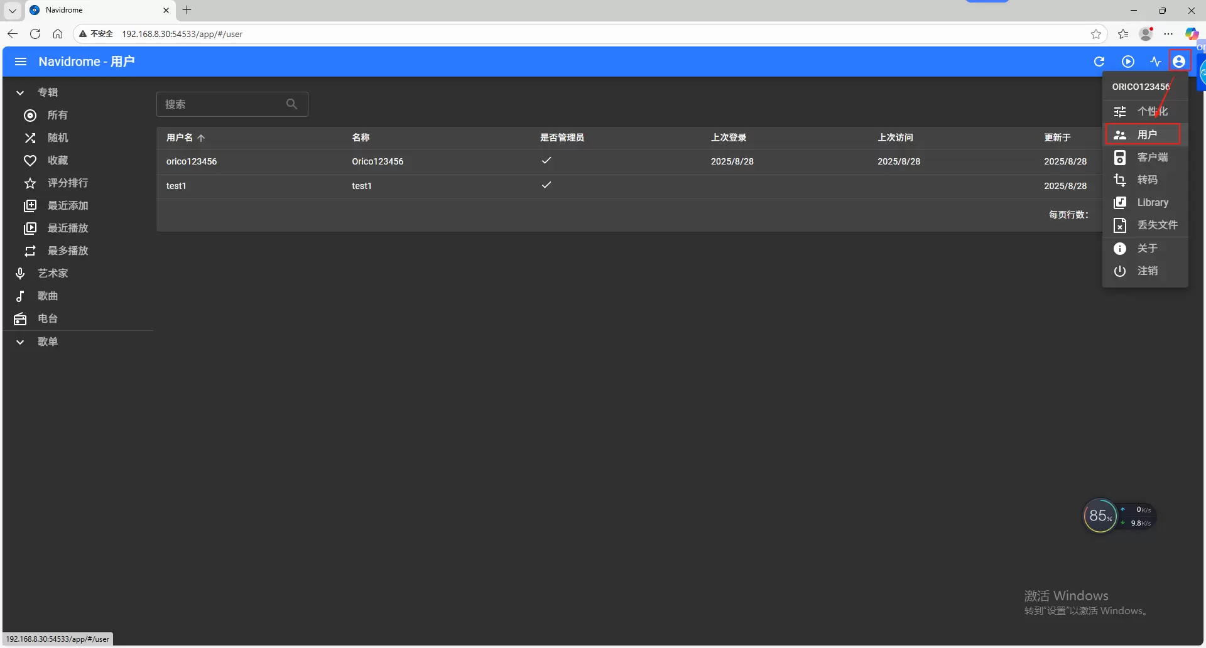Click the refresh icon in Navidrome header

[1099, 62]
